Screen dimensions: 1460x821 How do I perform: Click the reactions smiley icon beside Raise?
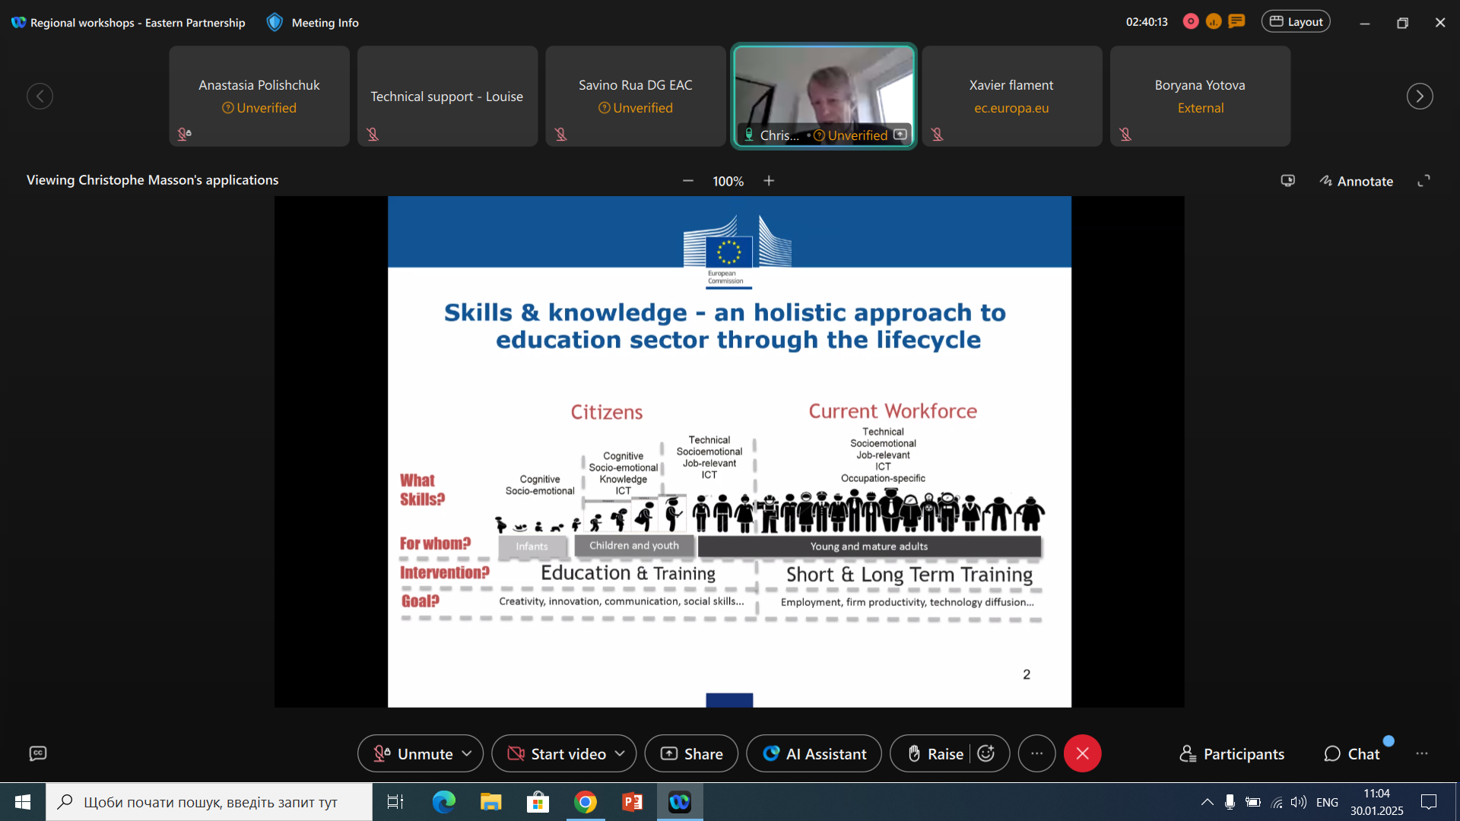[x=986, y=753]
